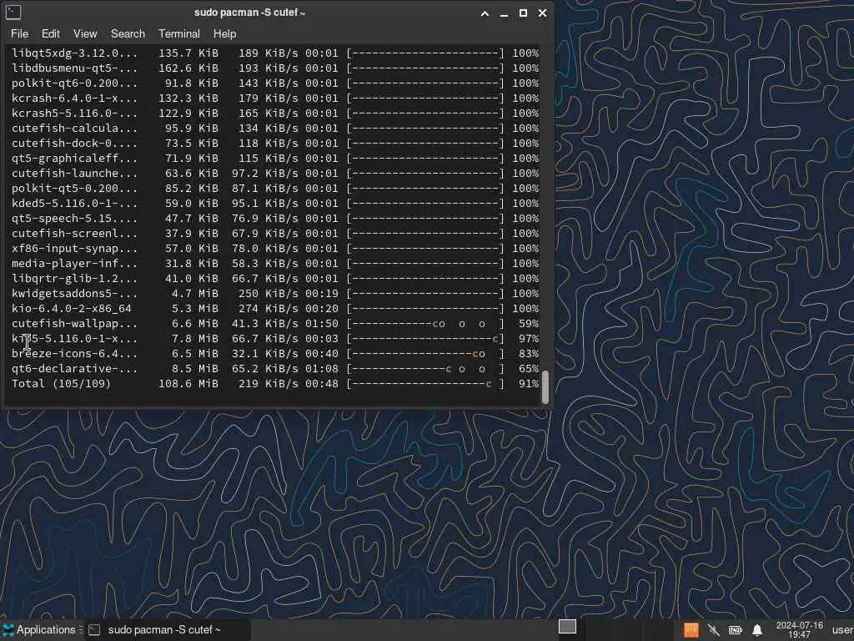Click the 'kwidgetsaddons5-...' package name

pyautogui.click(x=74, y=294)
